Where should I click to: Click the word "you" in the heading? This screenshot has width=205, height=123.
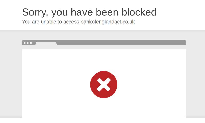click(59, 13)
